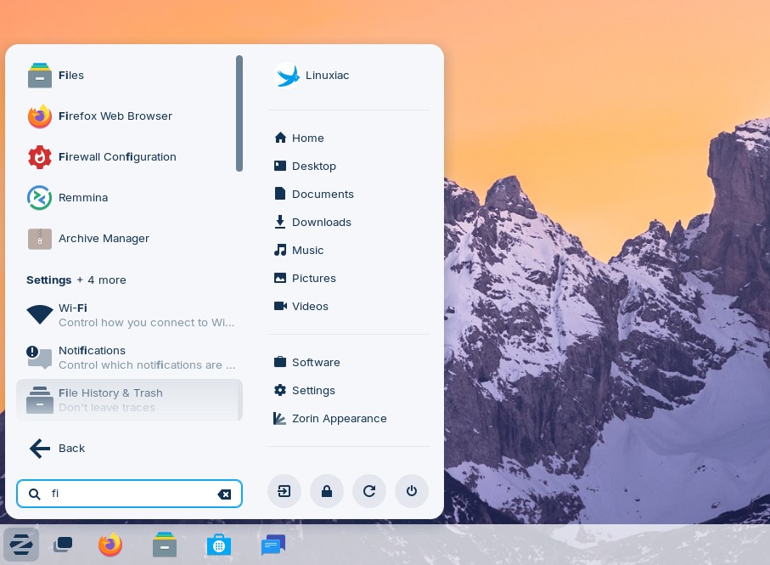Click the Zorin menu button in taskbar
Screen dimensions: 770x565
21,545
